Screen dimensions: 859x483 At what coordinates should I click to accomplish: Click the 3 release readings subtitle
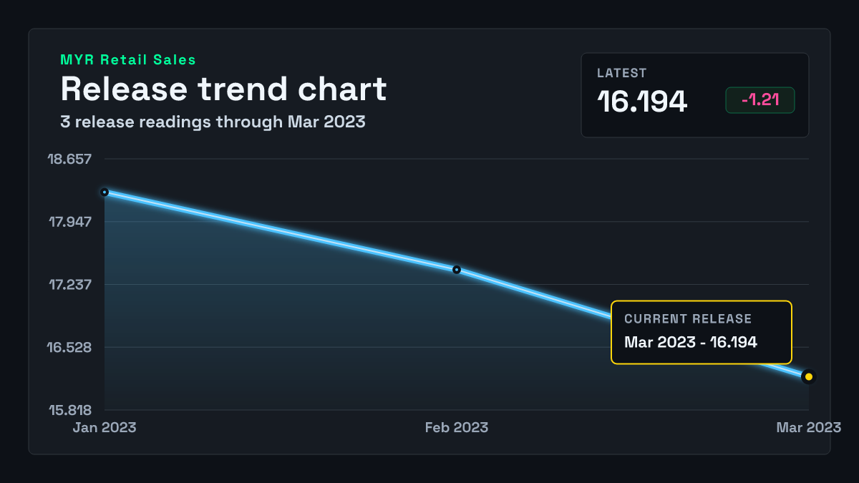click(x=213, y=122)
